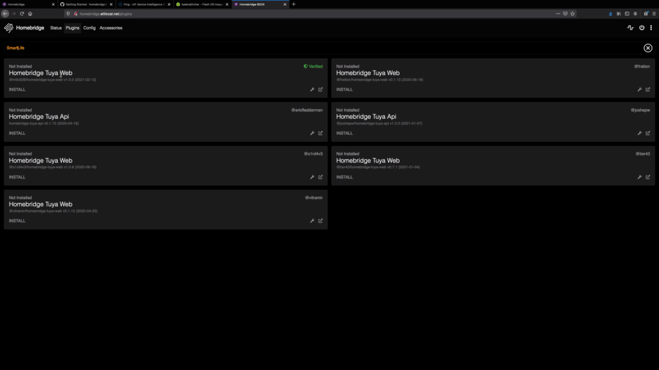Open external link for @vitramir Tuya Web
Screen dimensions: 659x370
(320, 221)
